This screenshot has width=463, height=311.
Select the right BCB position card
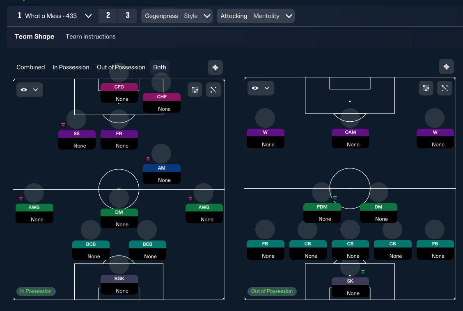[x=148, y=250]
